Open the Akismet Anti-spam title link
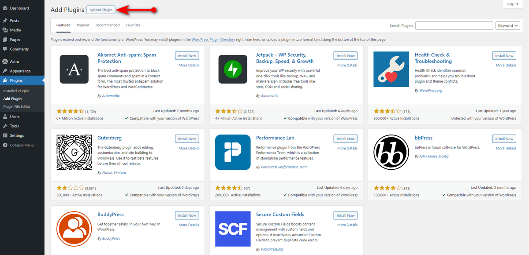Image resolution: width=529 pixels, height=255 pixels. (127, 58)
